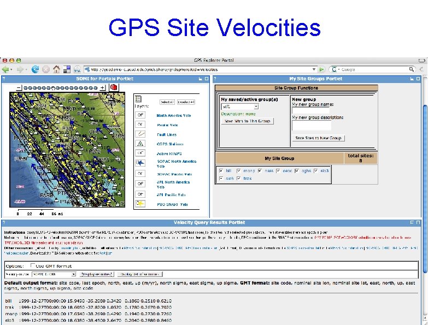Click in the My new group name field
This screenshot has height=325, width=434.
(310, 110)
